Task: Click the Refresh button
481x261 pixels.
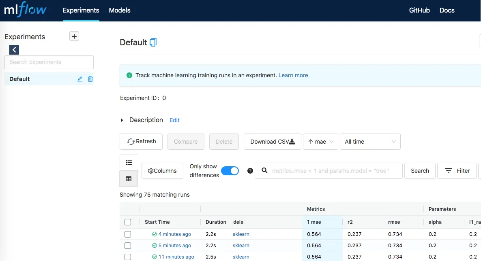Action: click(141, 142)
